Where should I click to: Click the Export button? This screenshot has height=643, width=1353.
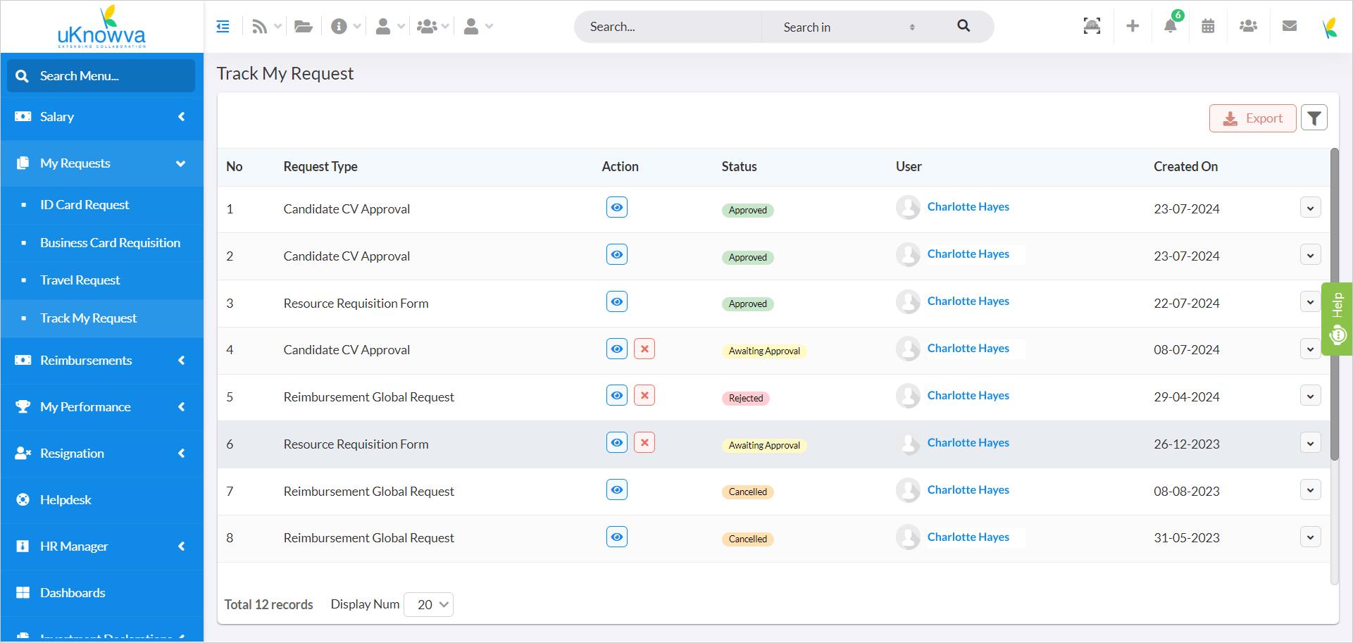click(x=1253, y=118)
